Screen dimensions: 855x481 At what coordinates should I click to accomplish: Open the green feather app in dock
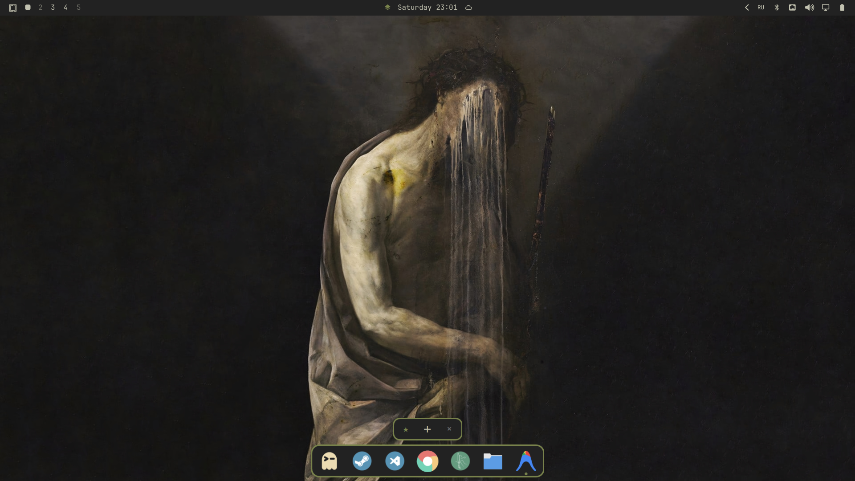pos(460,461)
